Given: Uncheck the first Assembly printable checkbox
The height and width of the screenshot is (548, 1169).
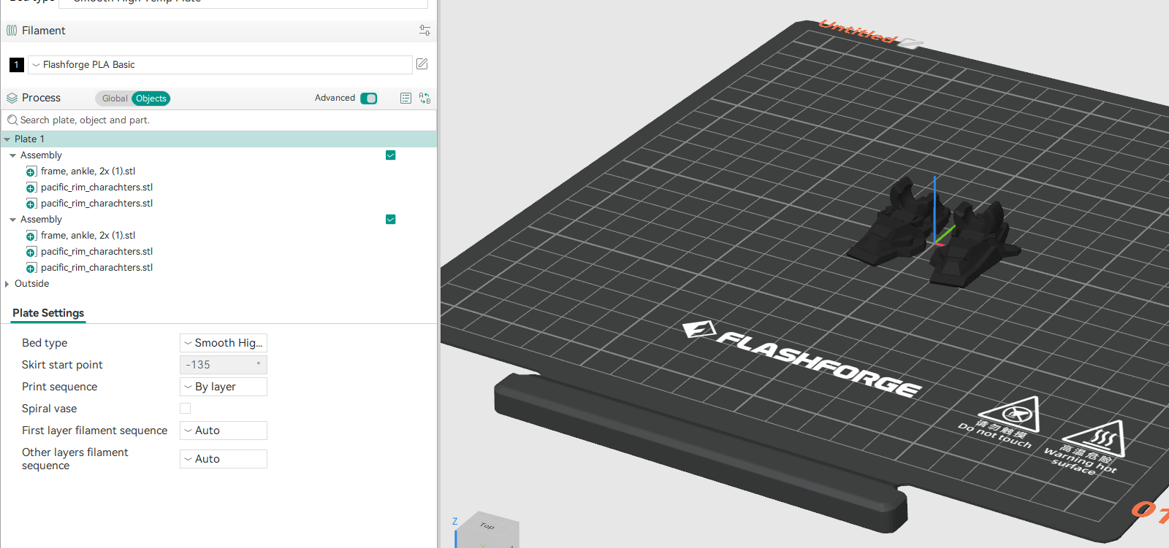Looking at the screenshot, I should pyautogui.click(x=391, y=155).
